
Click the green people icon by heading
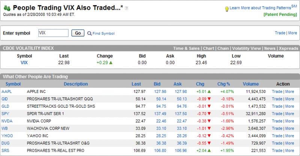coord(7,8)
